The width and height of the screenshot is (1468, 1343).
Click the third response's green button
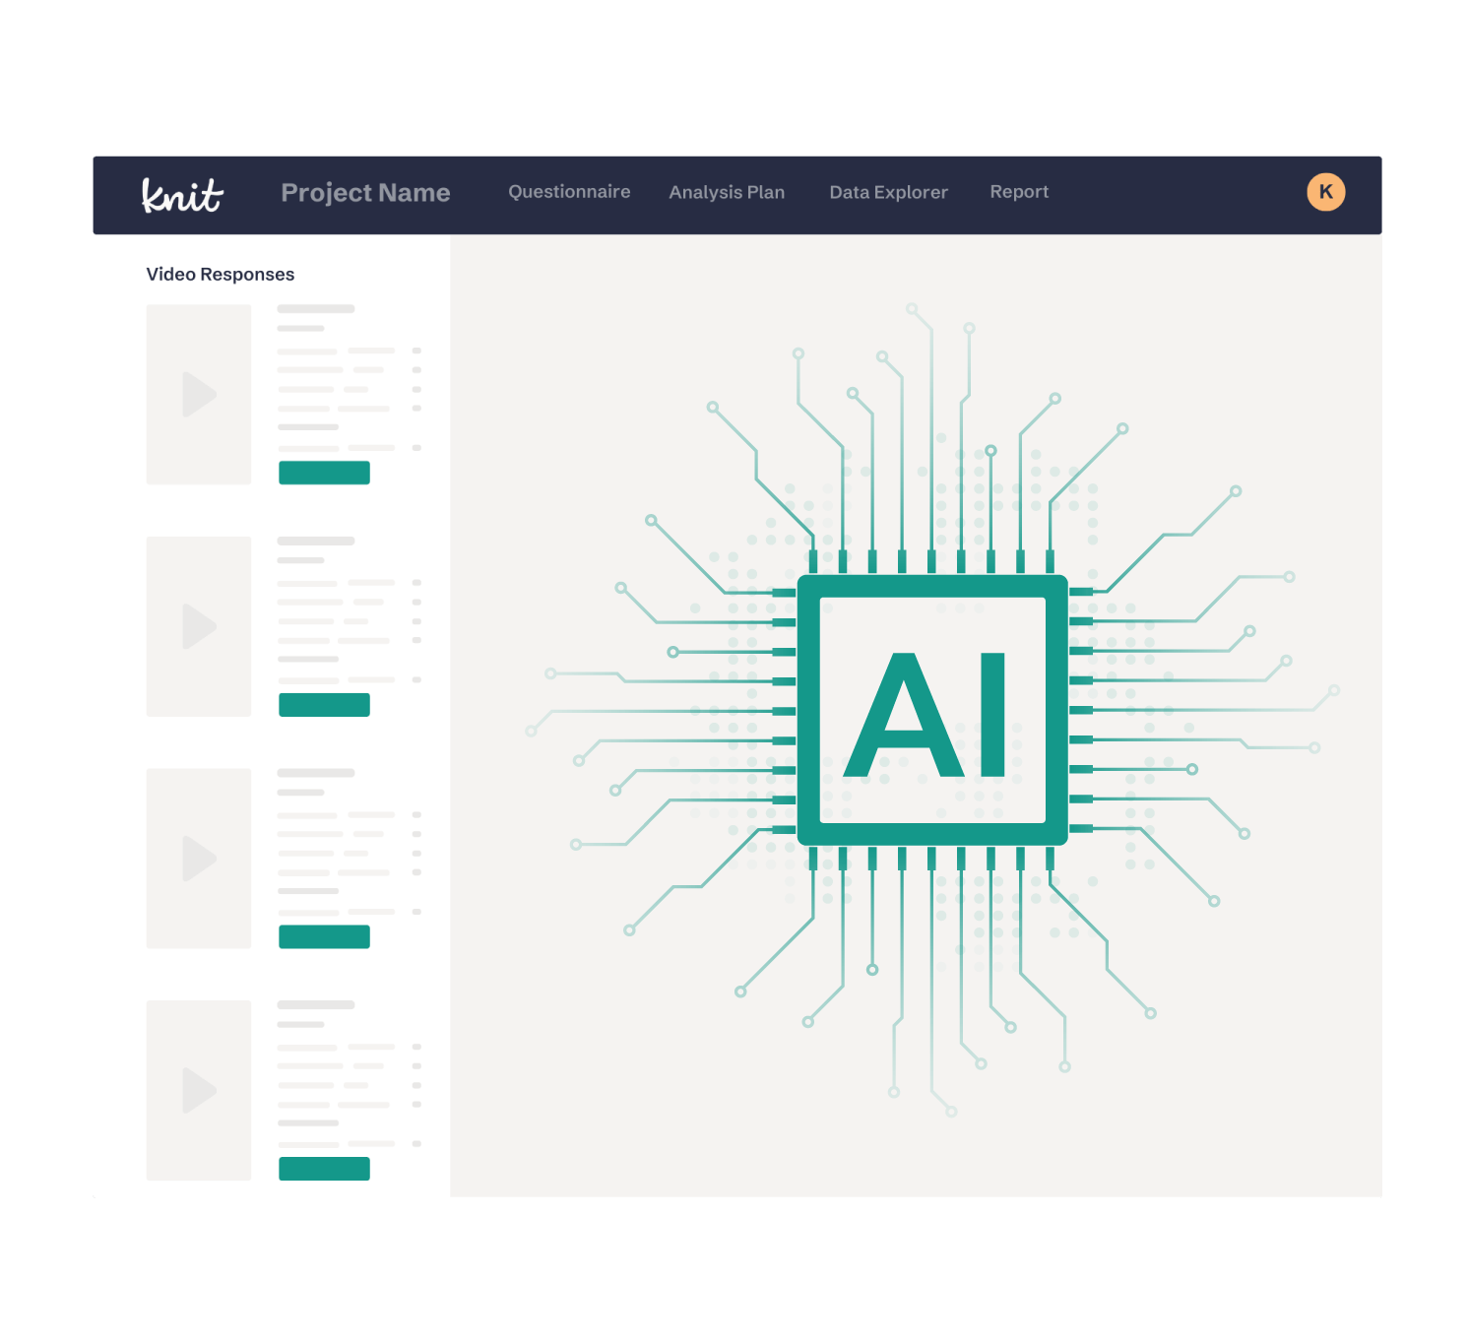point(324,936)
